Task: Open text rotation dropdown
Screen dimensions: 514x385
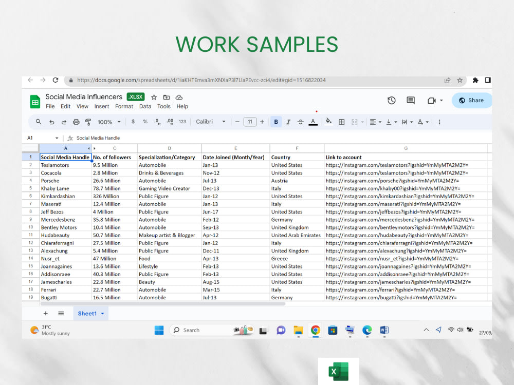Action: 423,122
